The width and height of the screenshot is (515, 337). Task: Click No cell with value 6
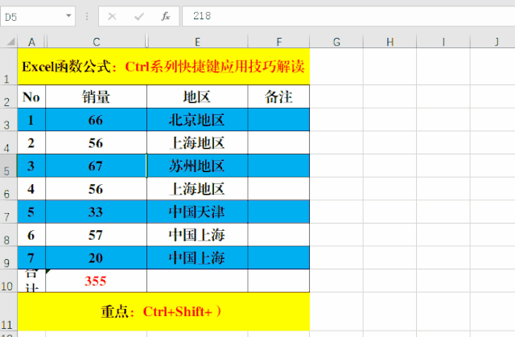tap(31, 235)
